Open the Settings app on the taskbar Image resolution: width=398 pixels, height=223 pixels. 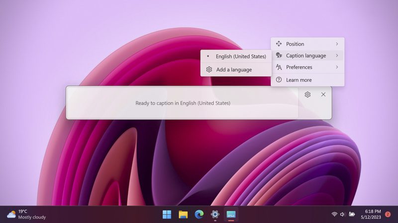click(x=215, y=215)
